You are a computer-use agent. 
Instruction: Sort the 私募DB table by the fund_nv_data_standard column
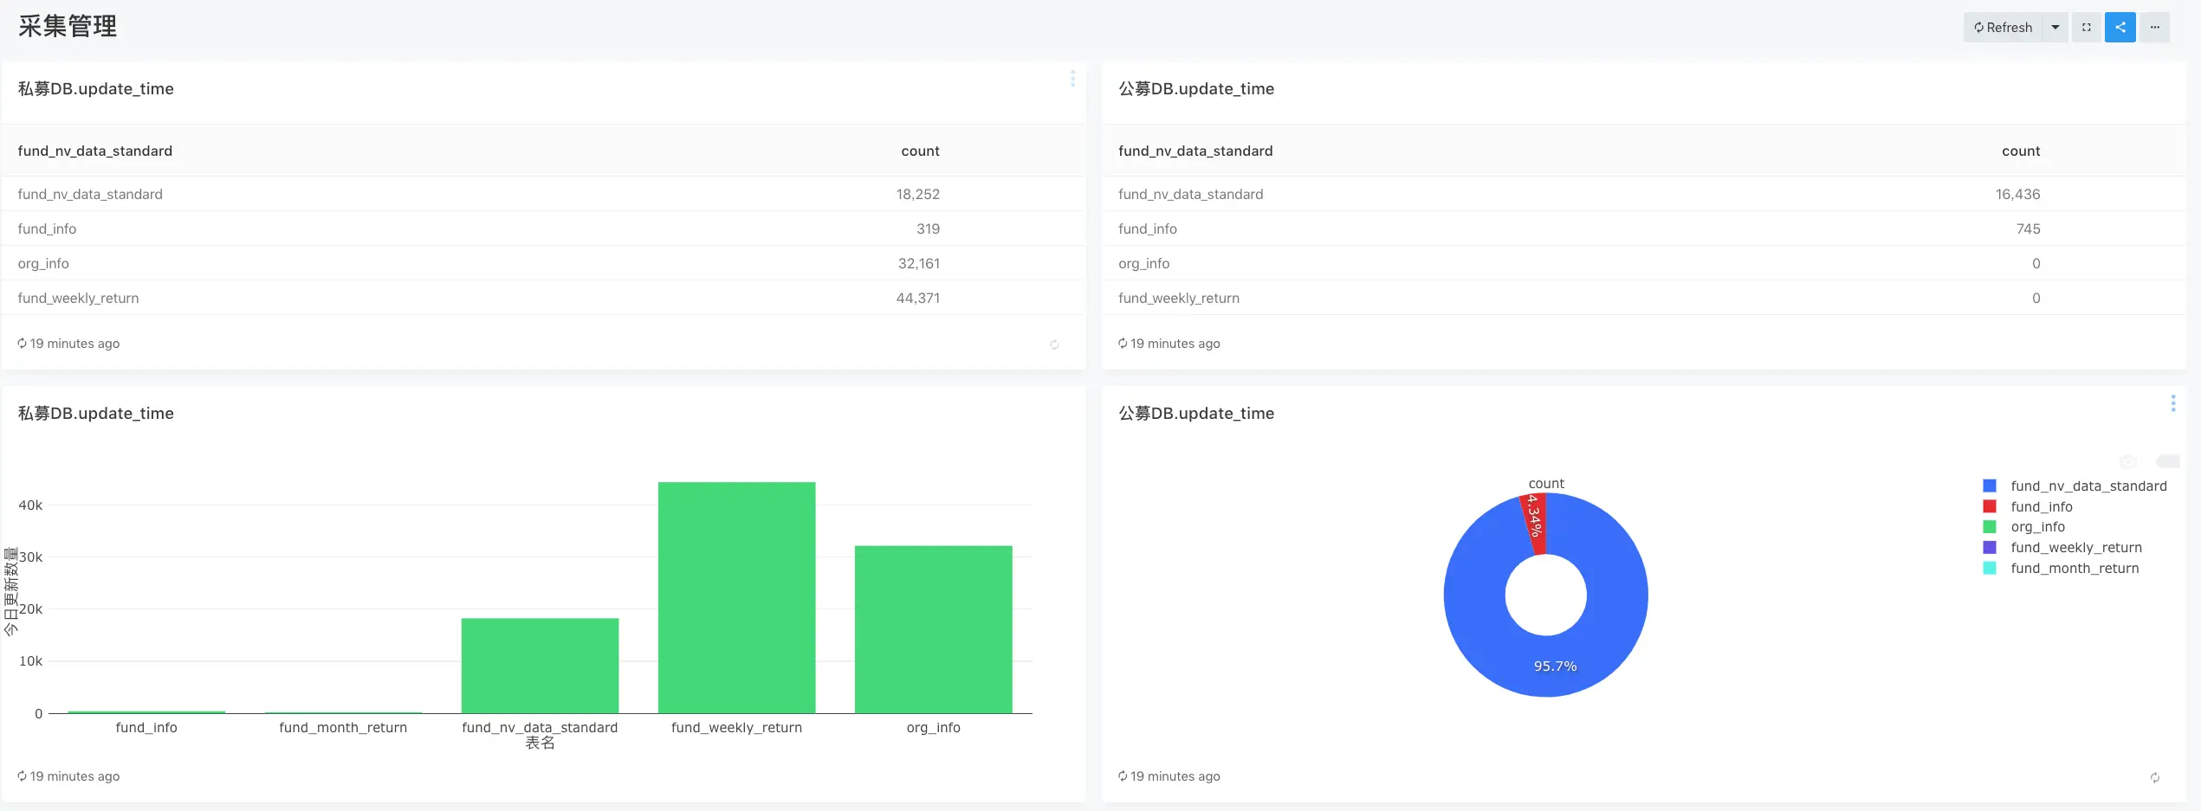point(95,151)
